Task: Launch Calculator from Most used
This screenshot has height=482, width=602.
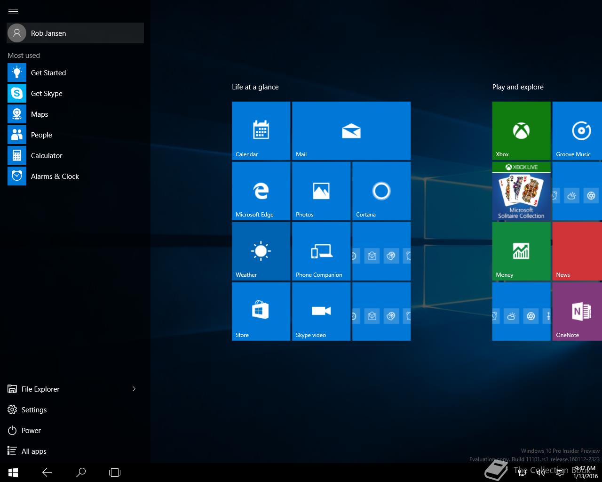Action: click(75, 155)
